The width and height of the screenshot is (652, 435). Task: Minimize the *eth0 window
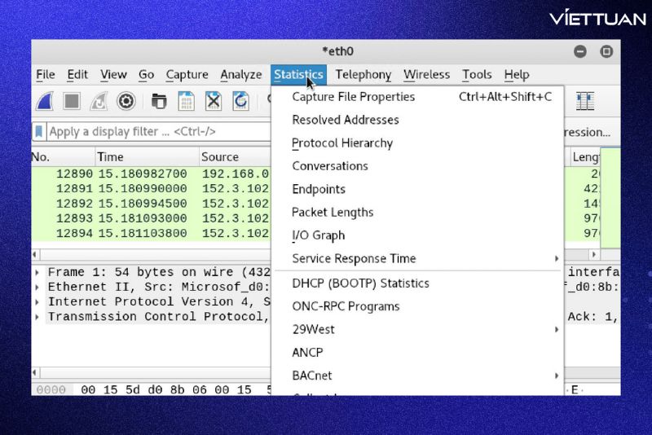click(x=580, y=51)
